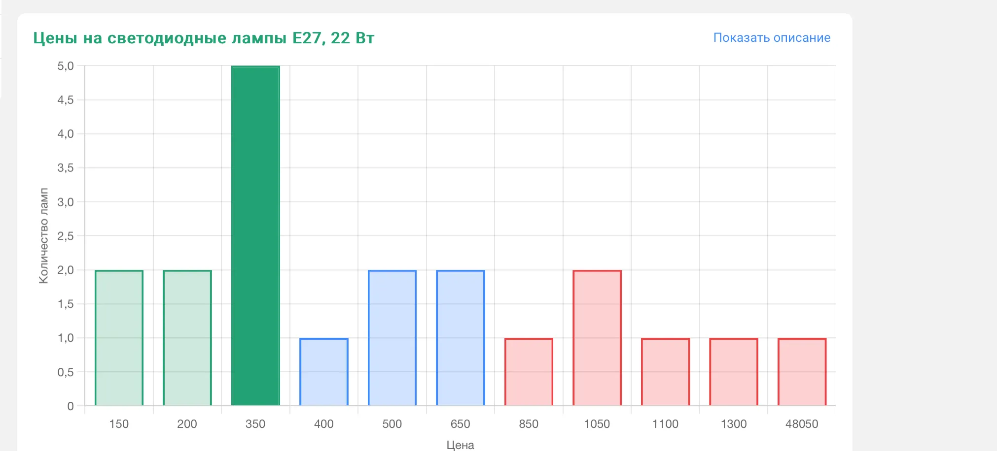Click the chart title "Цены на светодиодные лампы"
The height and width of the screenshot is (451, 997).
(x=204, y=38)
